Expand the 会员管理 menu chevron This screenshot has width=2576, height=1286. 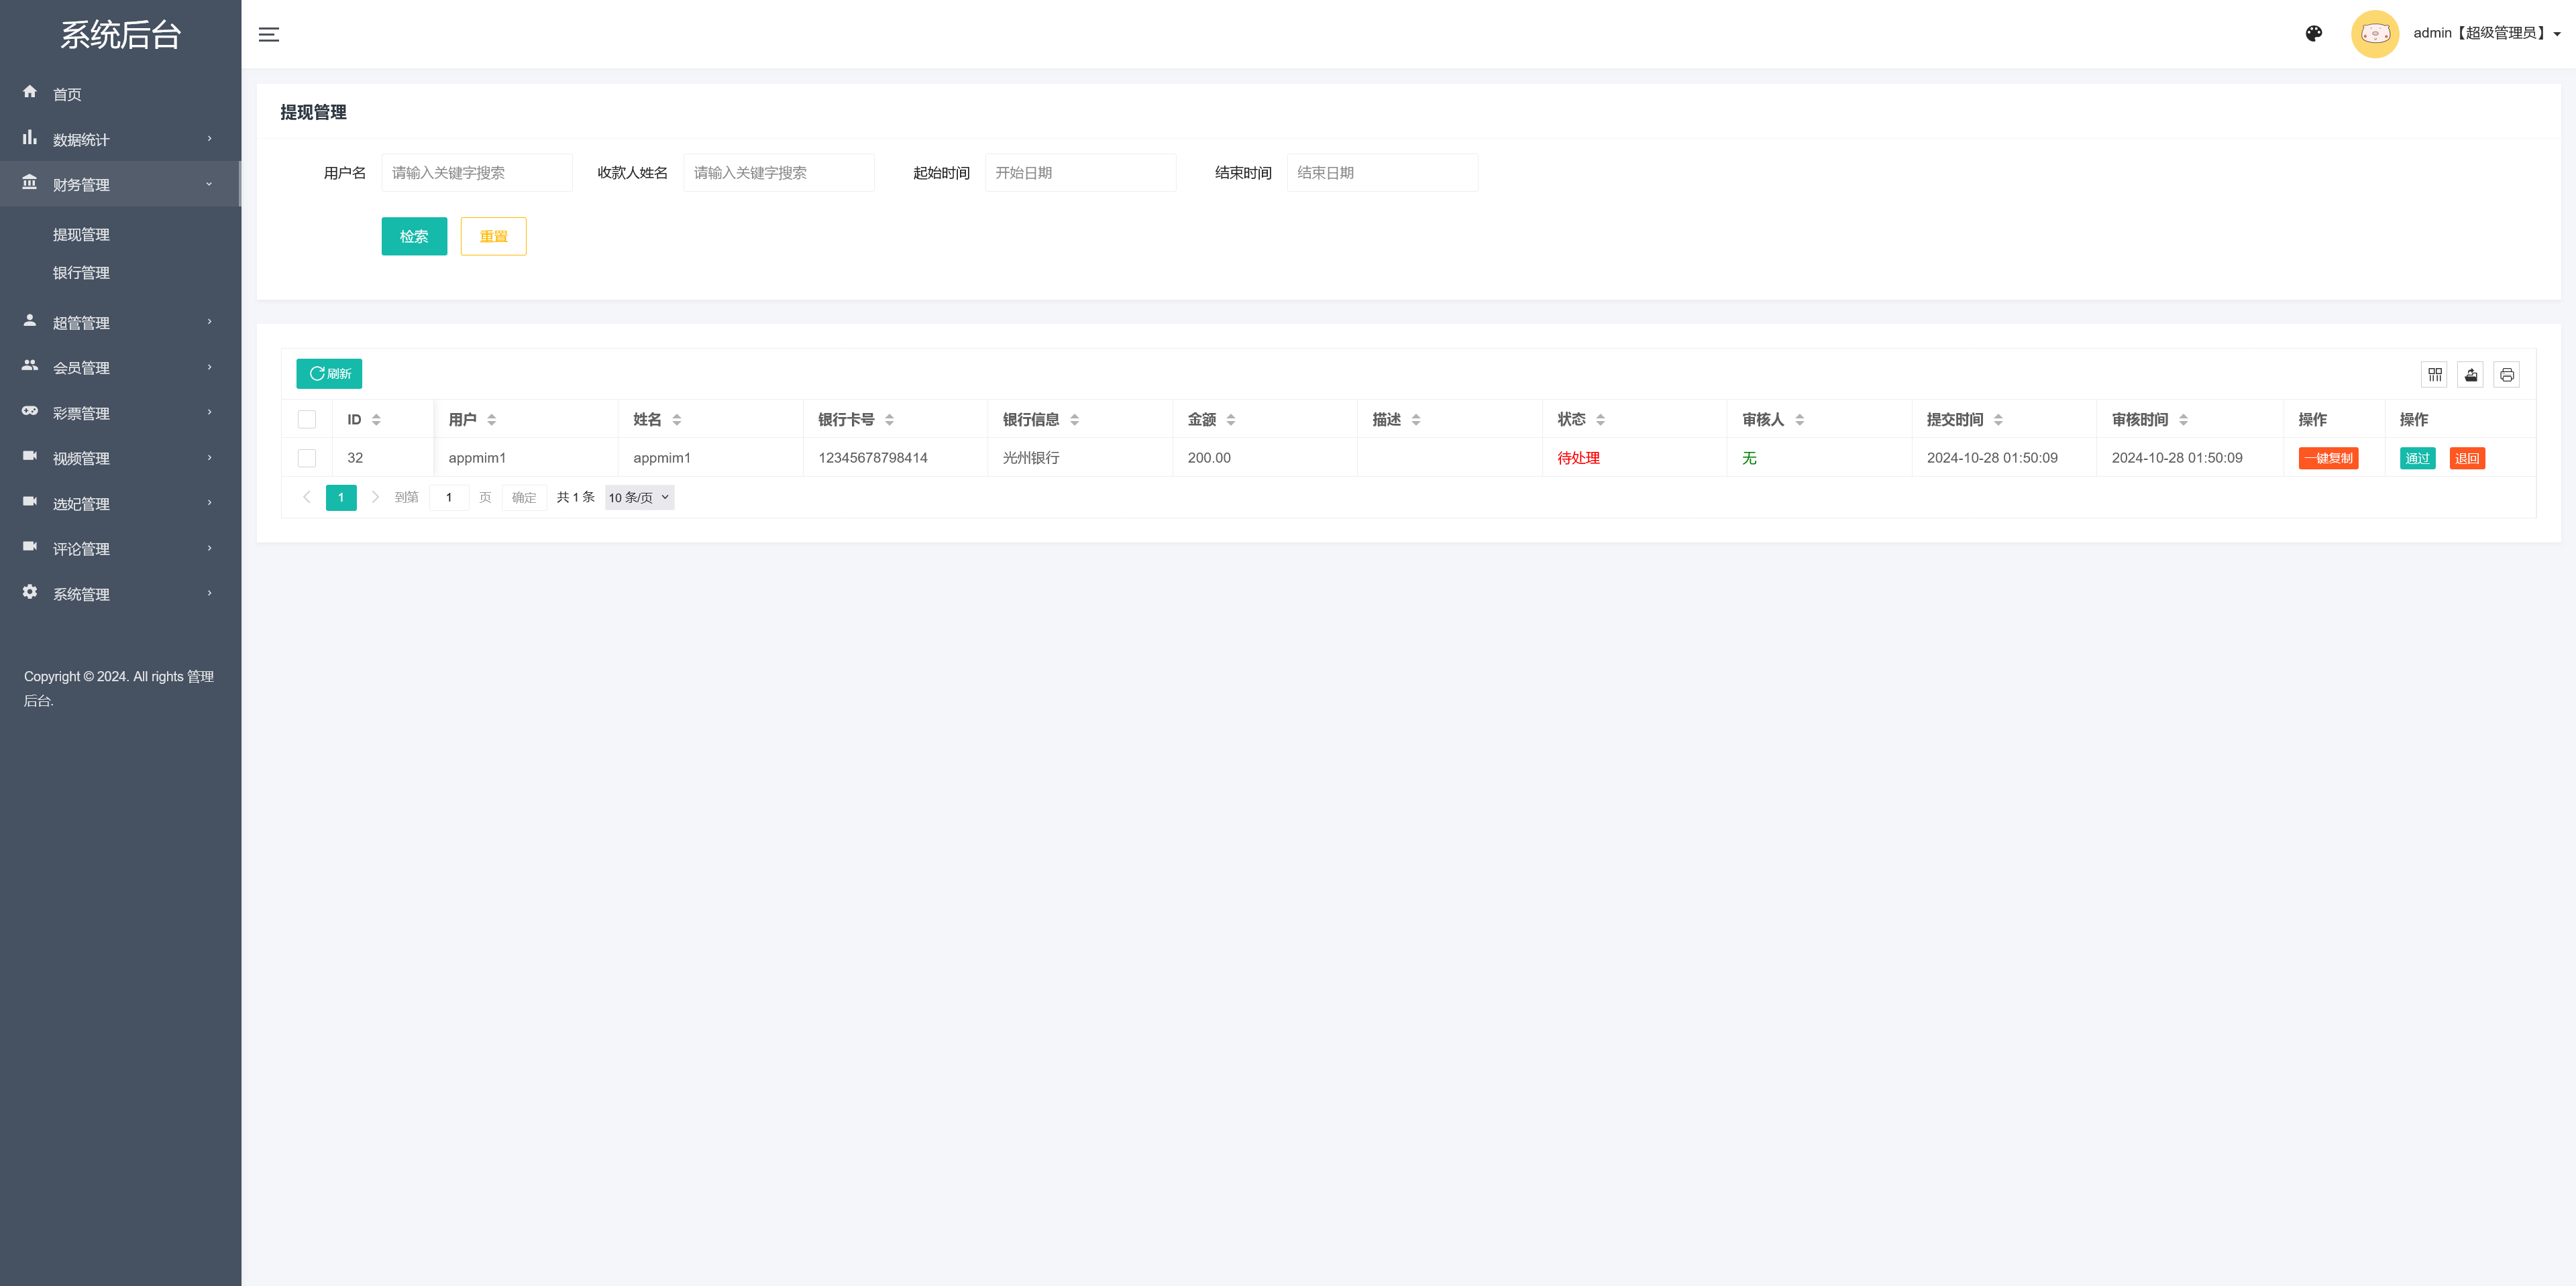209,367
